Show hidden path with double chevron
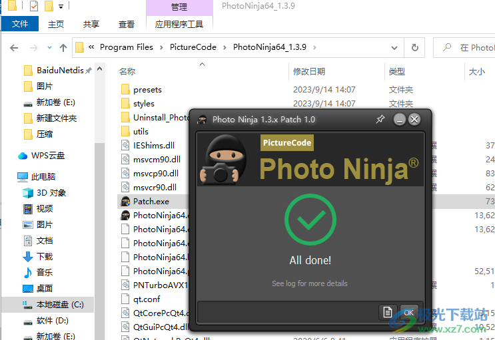This screenshot has width=495, height=340. pos(91,47)
